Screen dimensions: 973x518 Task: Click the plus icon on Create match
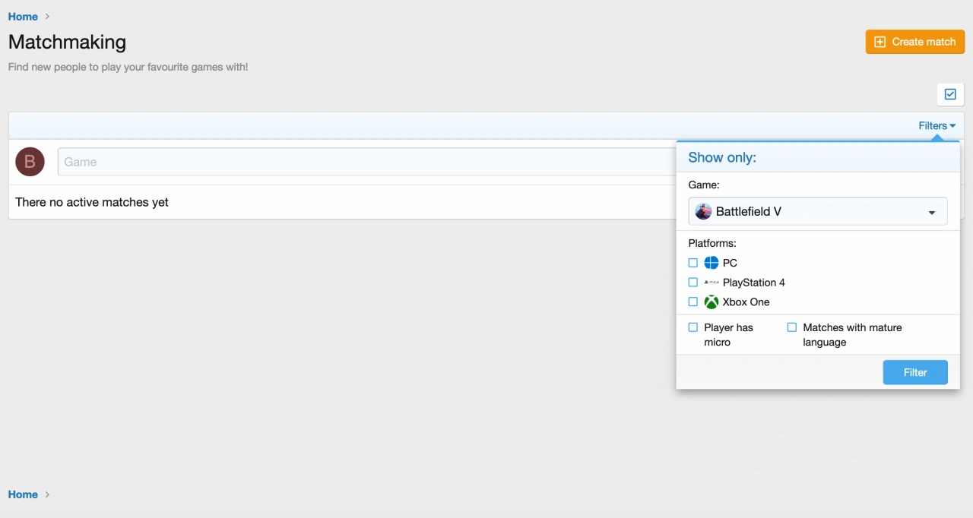tap(880, 42)
